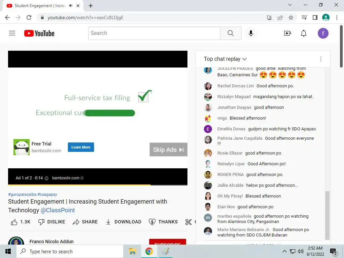The height and width of the screenshot is (258, 344).
Task: Open bamboohr.com link in ad bar
Action: [x=68, y=178]
